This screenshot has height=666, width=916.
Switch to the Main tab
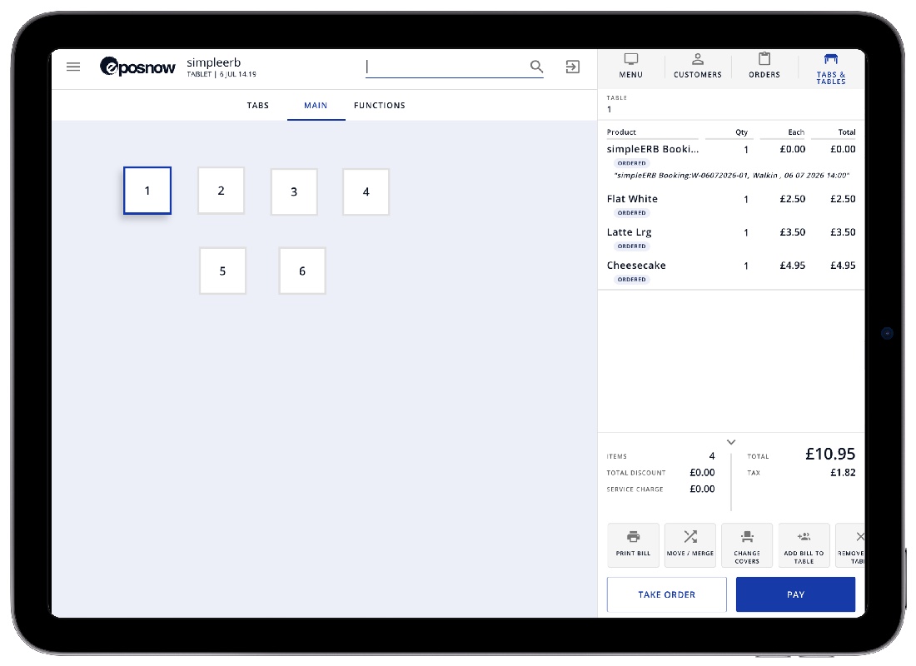tap(316, 105)
